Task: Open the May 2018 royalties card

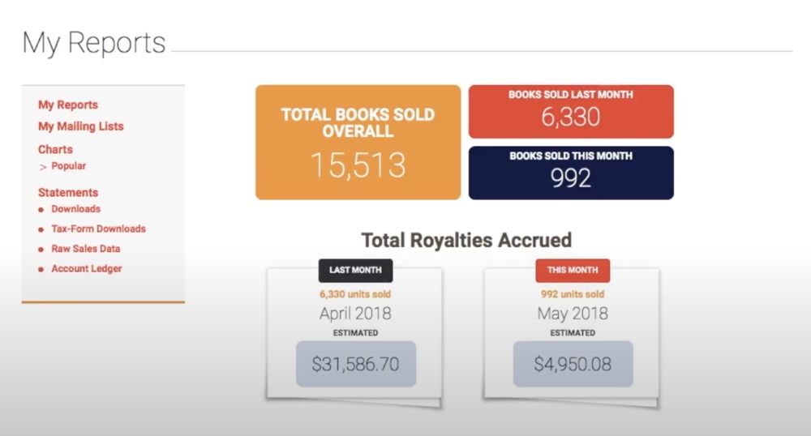Action: click(572, 314)
